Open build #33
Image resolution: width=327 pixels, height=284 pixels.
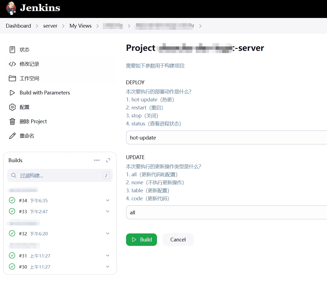click(x=23, y=212)
